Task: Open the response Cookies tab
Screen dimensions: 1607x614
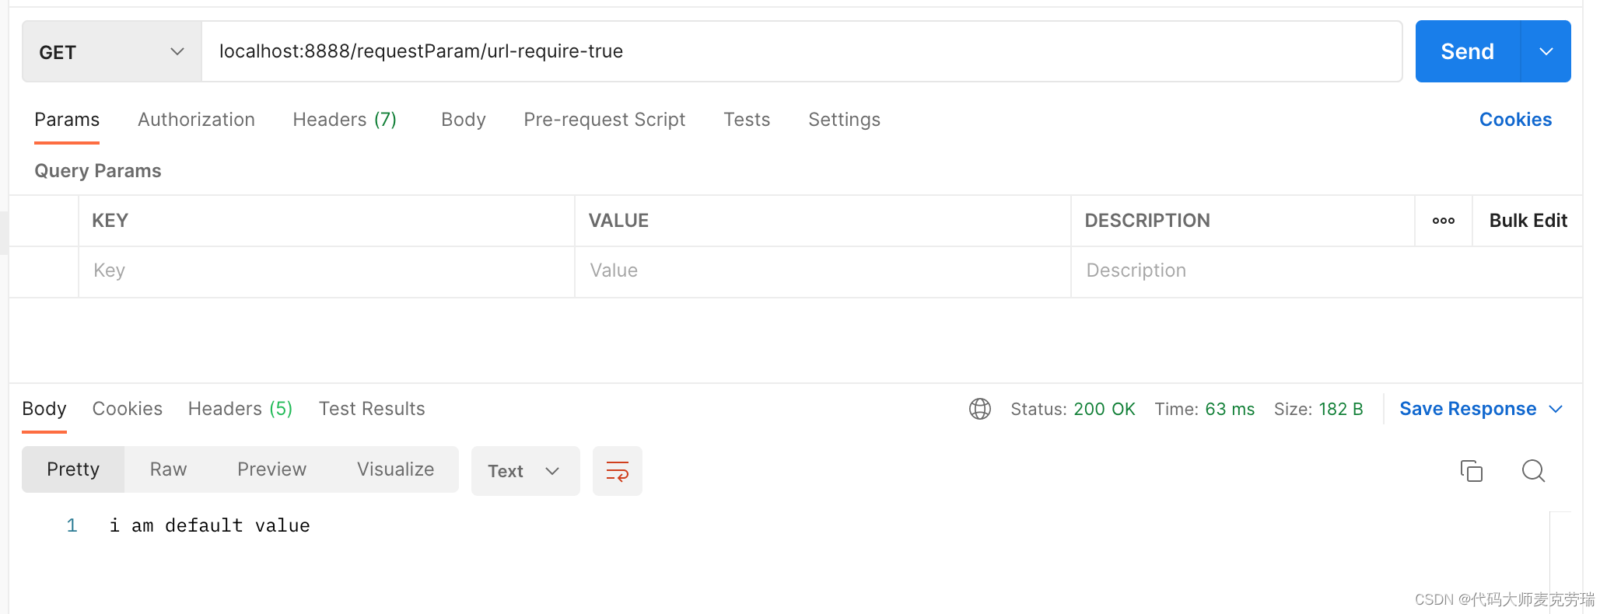Action: point(128,409)
